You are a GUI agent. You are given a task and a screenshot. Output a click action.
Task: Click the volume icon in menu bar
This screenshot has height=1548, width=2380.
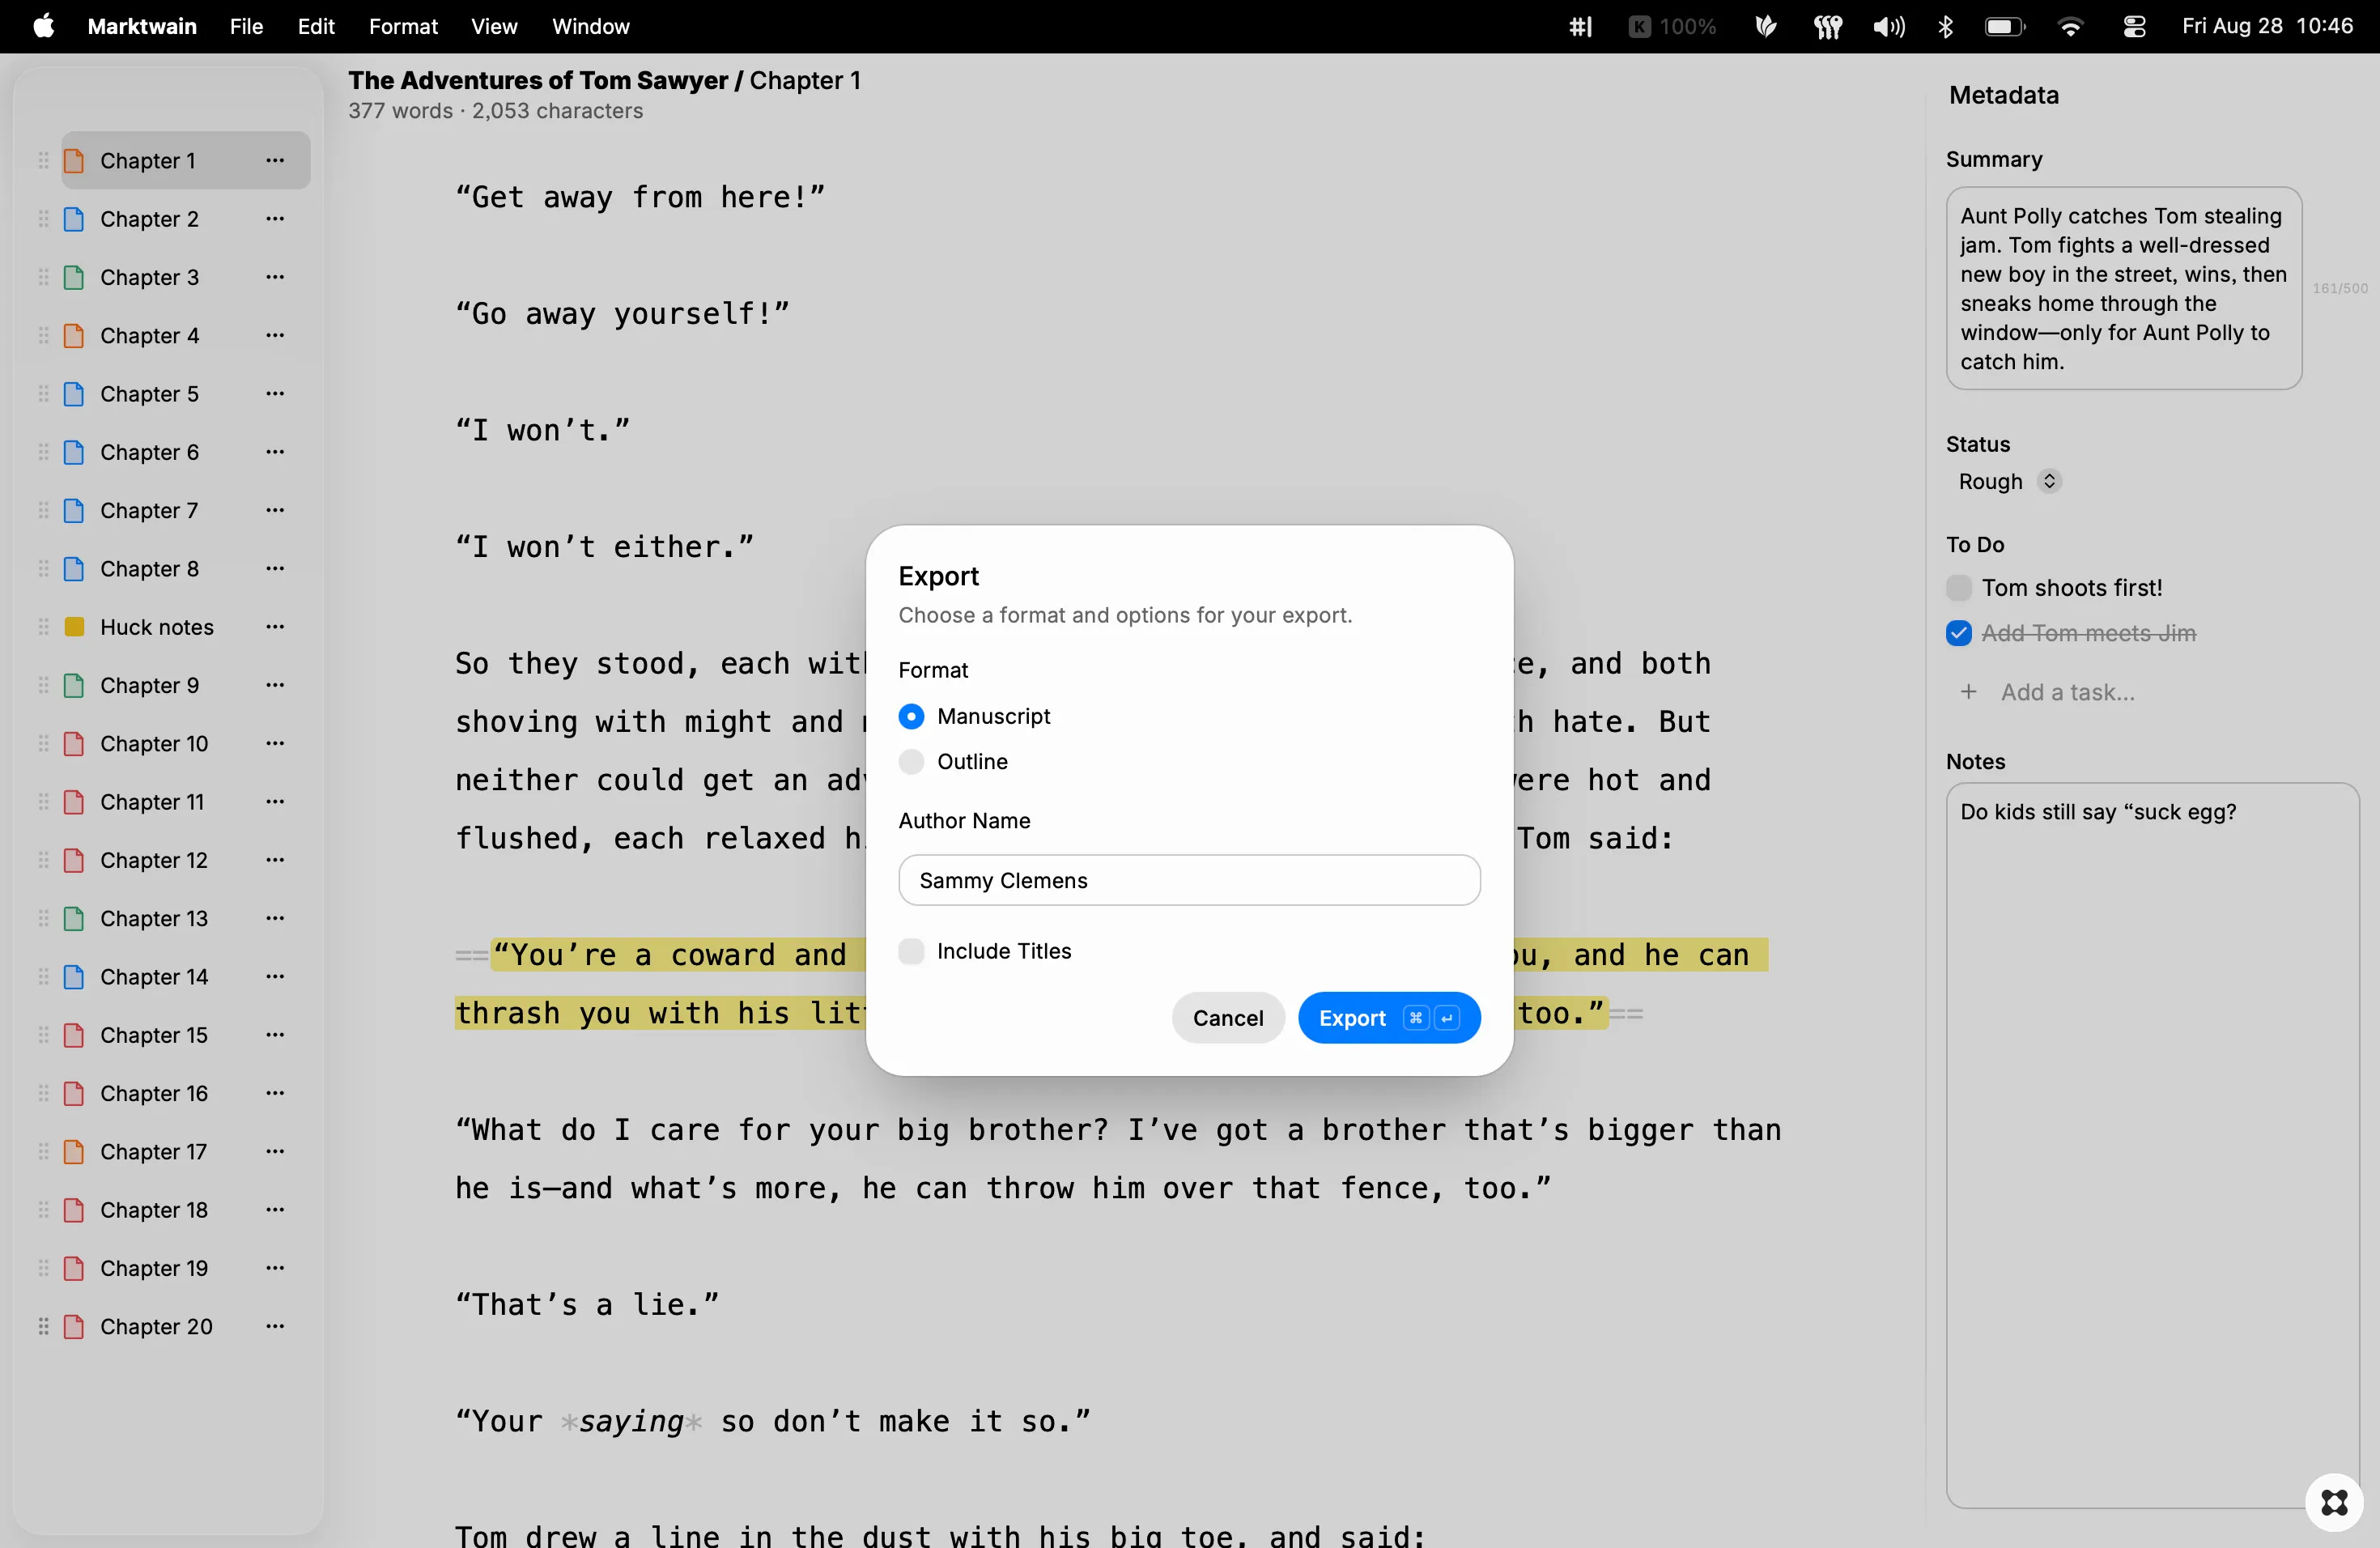[1888, 26]
